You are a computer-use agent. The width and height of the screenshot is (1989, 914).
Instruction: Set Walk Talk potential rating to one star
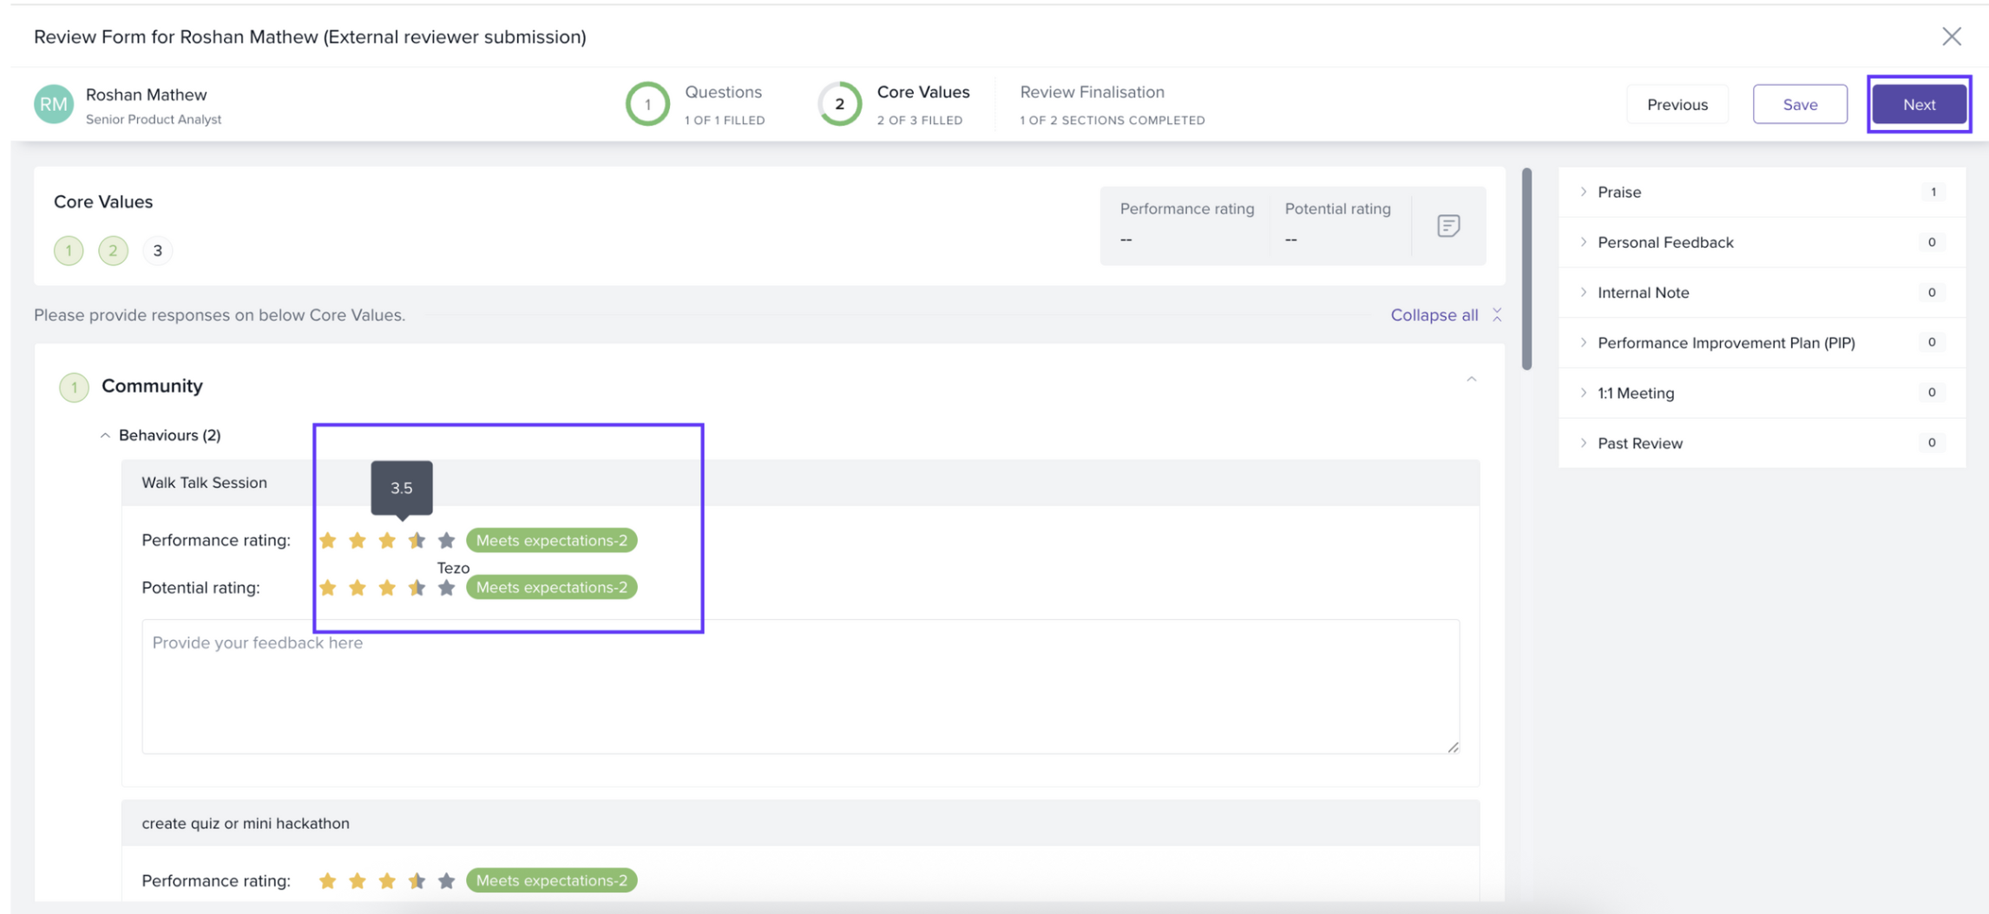pyautogui.click(x=327, y=588)
